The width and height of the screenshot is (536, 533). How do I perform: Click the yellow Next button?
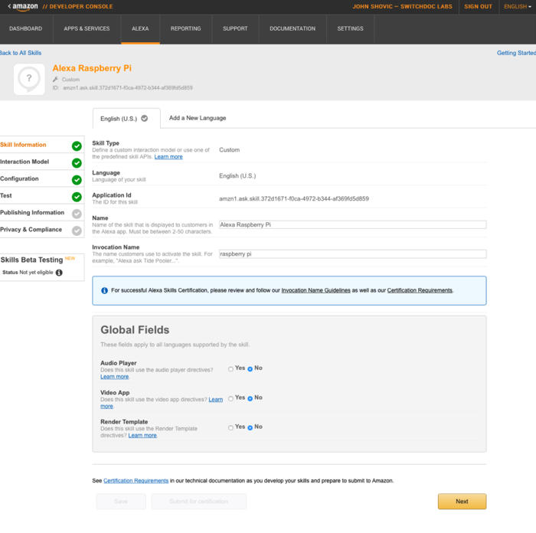click(x=462, y=502)
